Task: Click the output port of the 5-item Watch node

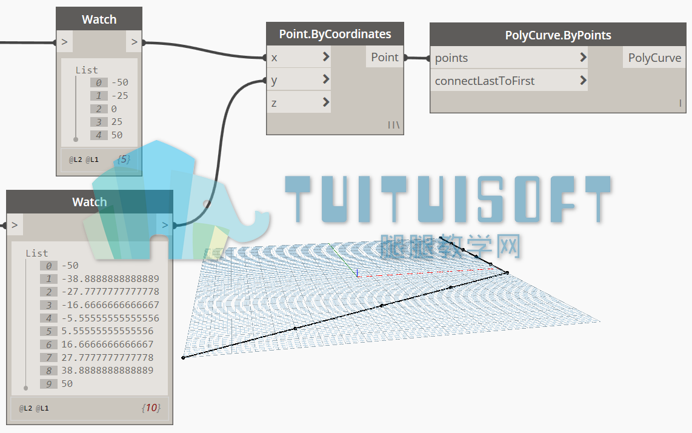Action: (134, 42)
